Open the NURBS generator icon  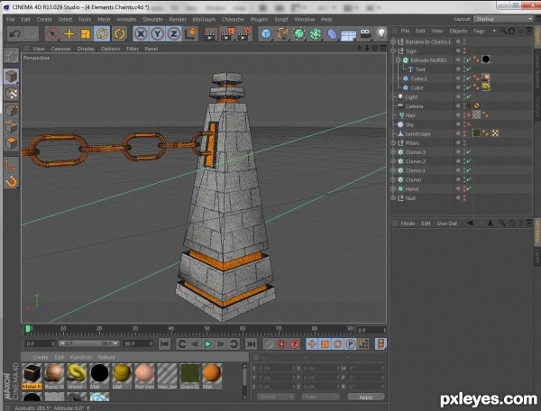tap(299, 33)
